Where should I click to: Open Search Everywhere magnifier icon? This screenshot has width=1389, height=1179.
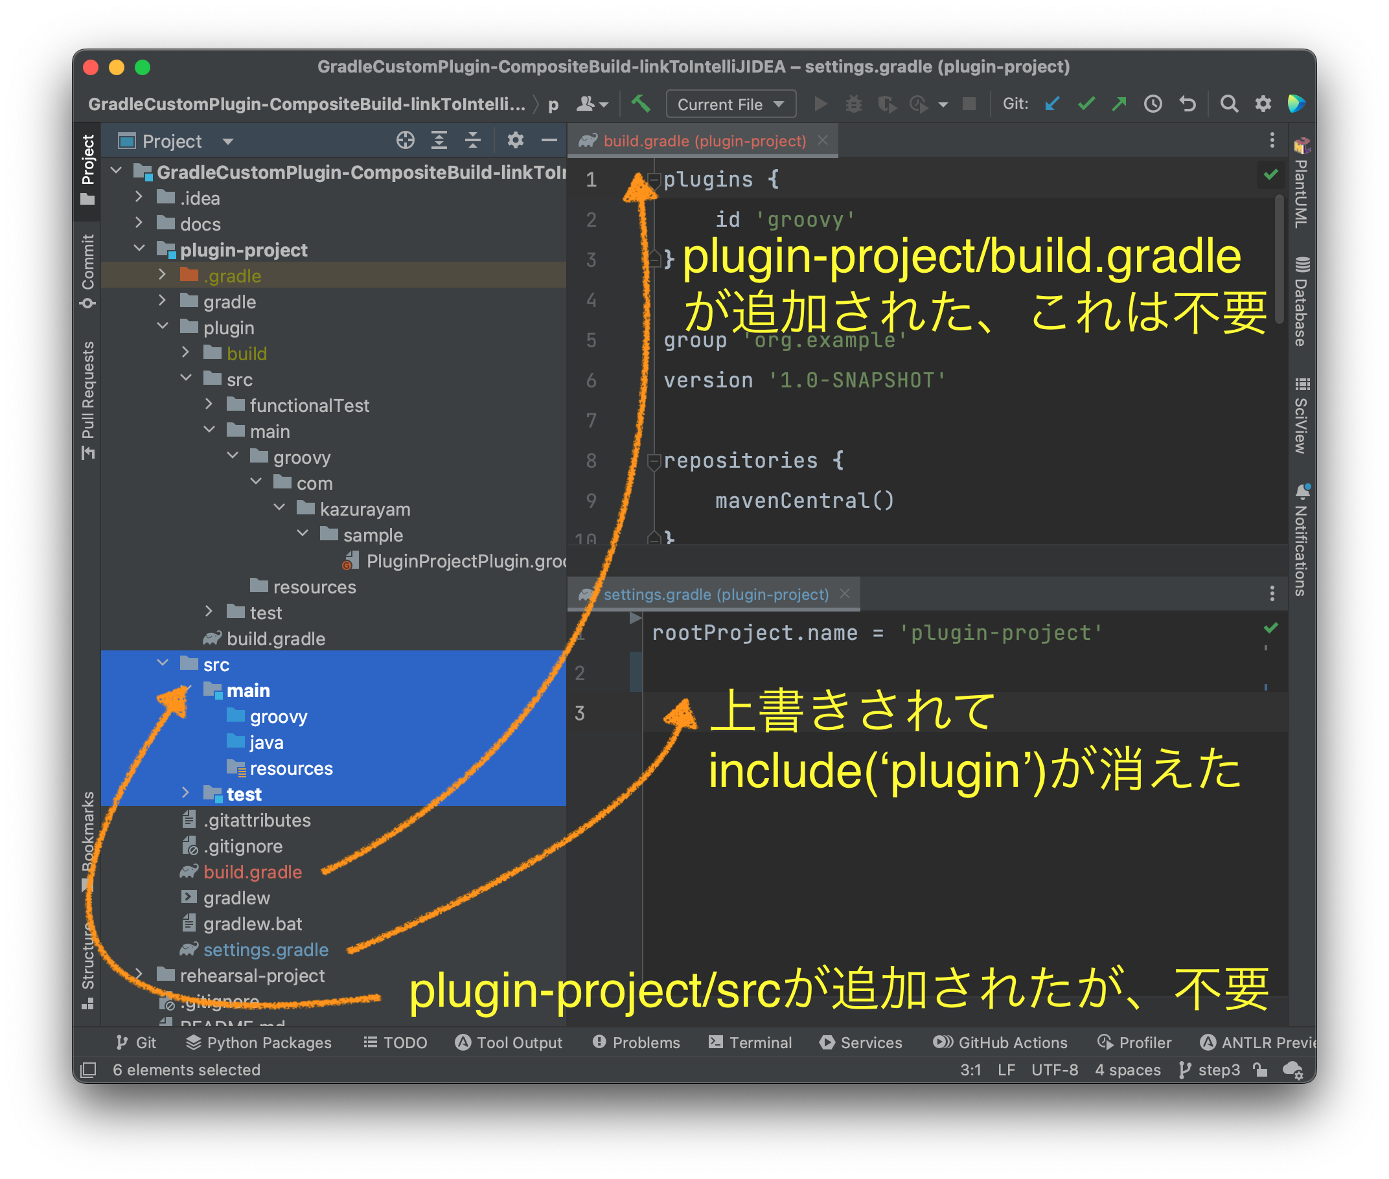click(1228, 104)
